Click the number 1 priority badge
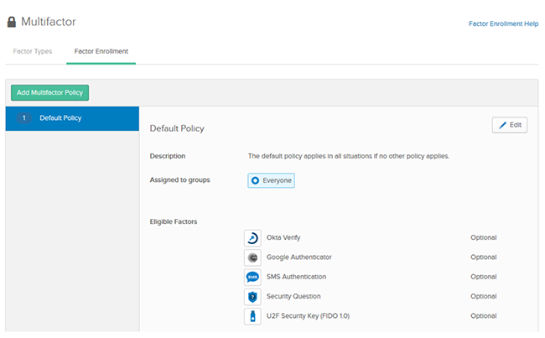The width and height of the screenshot is (545, 338). (x=23, y=118)
